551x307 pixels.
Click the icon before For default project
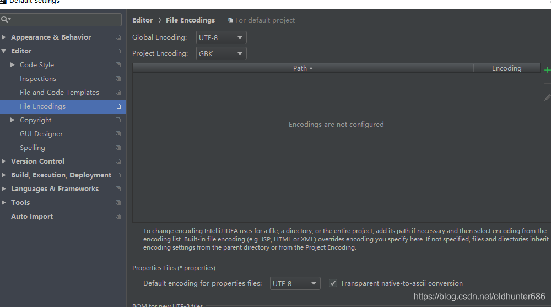(x=230, y=20)
